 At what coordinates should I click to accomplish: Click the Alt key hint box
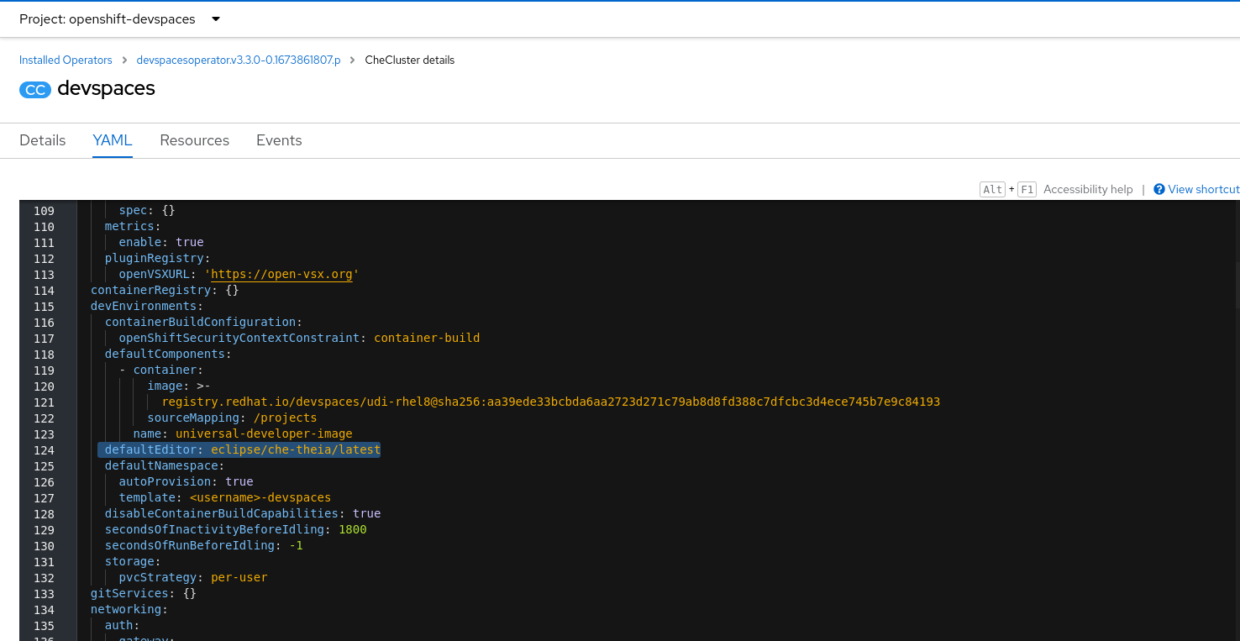tap(992, 189)
